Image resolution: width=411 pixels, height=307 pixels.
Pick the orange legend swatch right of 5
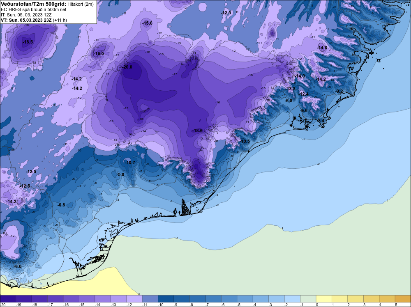point(403,299)
